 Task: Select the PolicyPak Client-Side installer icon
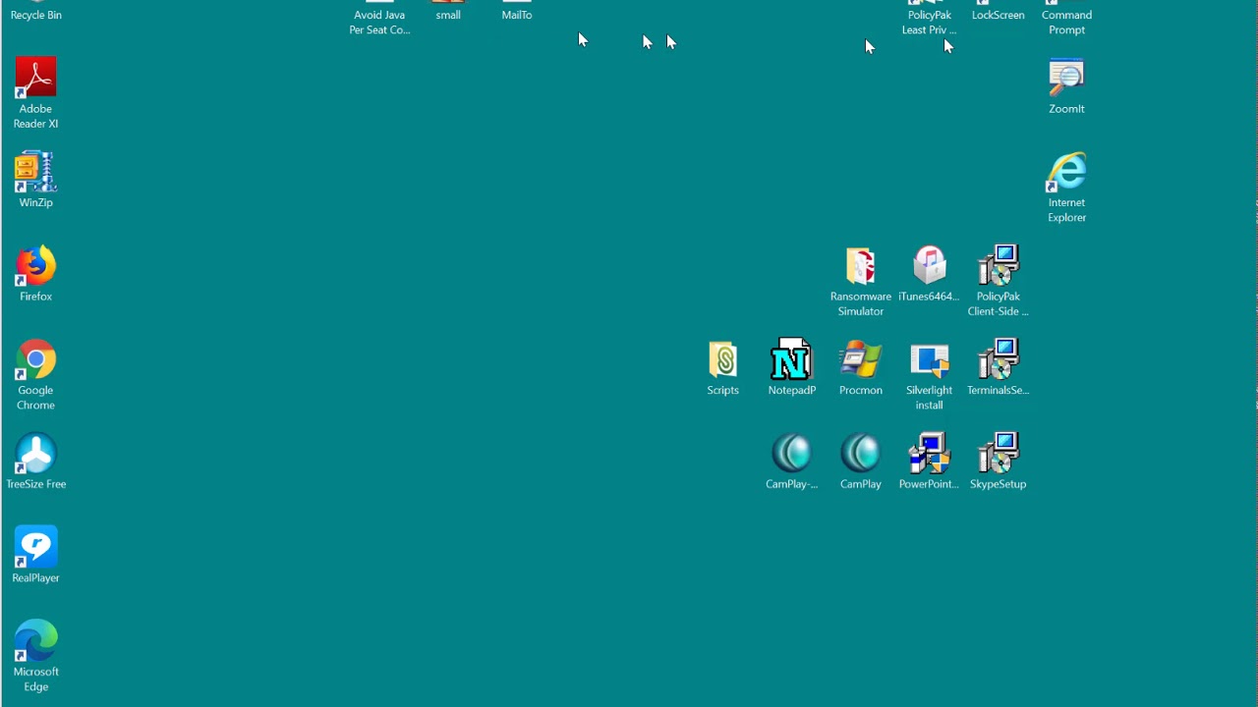click(998, 266)
